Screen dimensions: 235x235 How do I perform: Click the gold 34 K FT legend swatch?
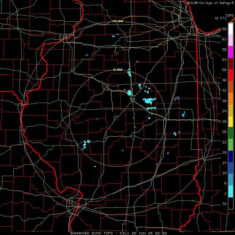pos(231,110)
